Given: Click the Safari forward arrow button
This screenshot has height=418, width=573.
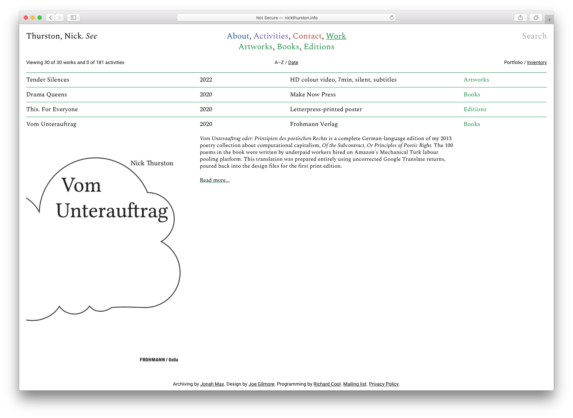Looking at the screenshot, I should coord(60,18).
